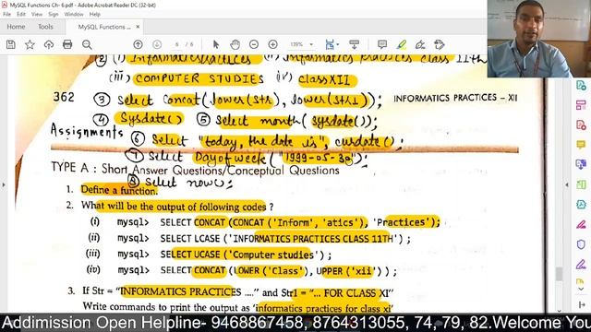Open fit page tool dropdown arrow
The height and width of the screenshot is (332, 591).
tap(337, 44)
